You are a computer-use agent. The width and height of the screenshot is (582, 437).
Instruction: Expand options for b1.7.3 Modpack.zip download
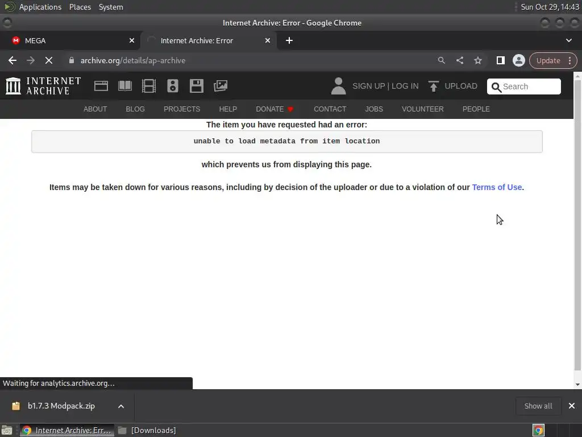[121, 406]
